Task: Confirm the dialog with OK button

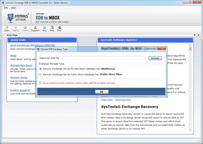Action: [x=101, y=92]
